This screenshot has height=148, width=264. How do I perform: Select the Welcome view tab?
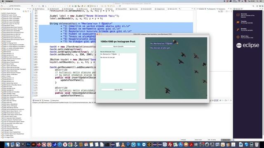click(238, 9)
